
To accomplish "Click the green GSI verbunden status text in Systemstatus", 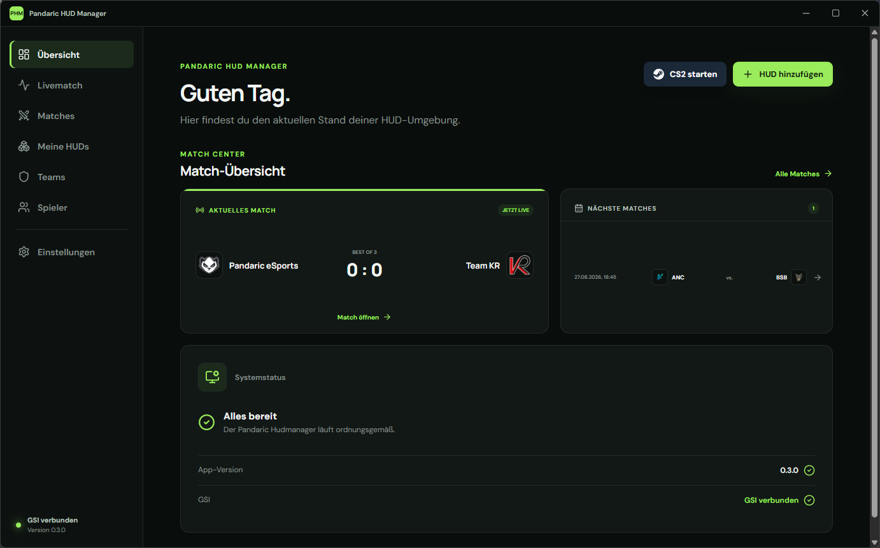I will [771, 500].
